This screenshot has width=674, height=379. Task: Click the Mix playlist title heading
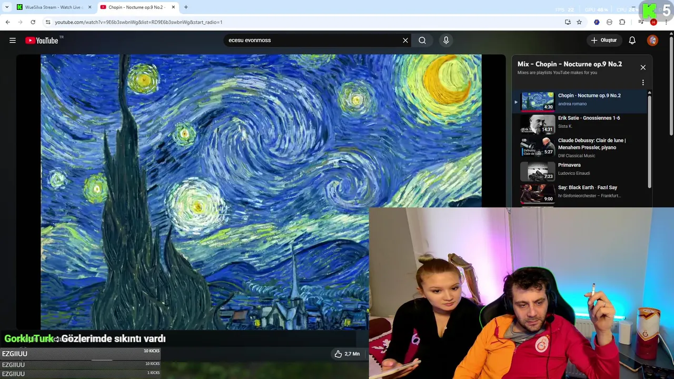(569, 64)
